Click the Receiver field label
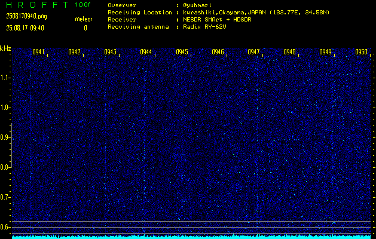 (122, 20)
